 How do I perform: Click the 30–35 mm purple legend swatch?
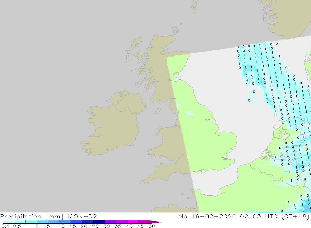pos(110,222)
